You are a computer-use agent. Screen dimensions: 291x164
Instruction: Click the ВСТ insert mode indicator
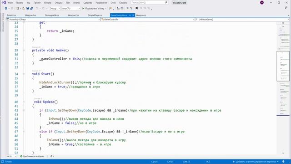208,162
